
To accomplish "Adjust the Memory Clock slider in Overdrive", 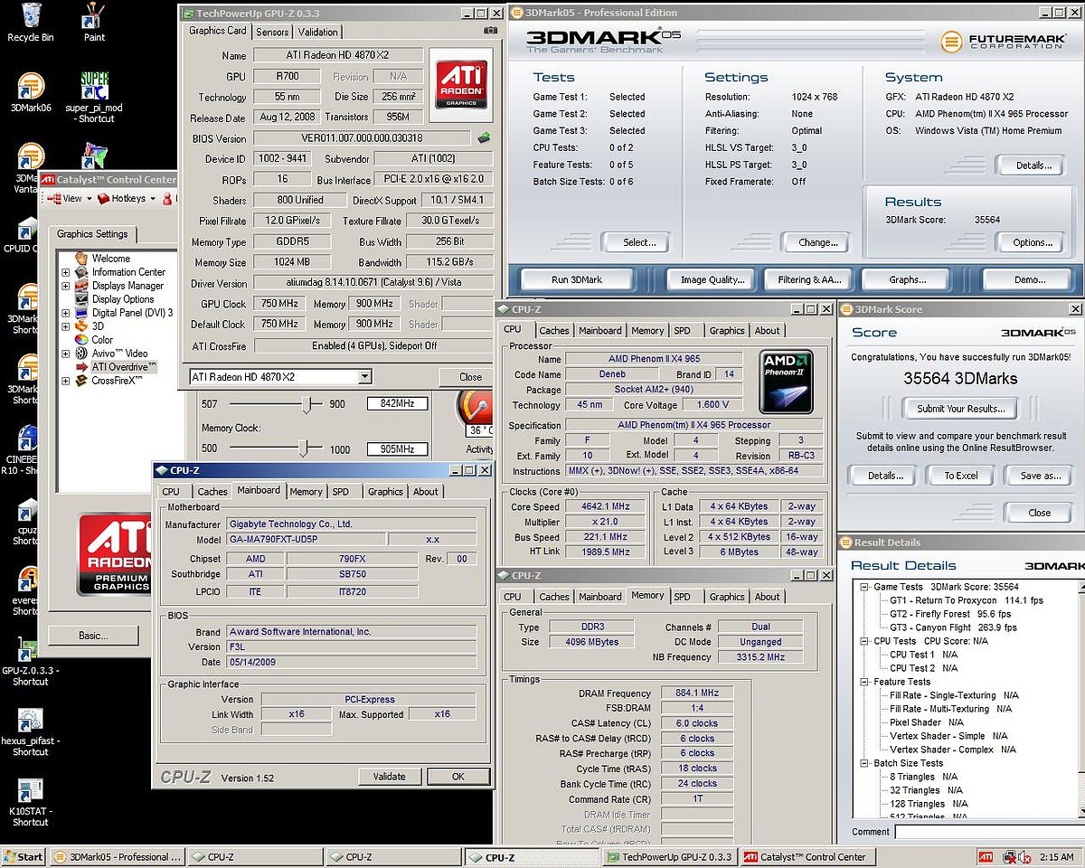I will [304, 448].
